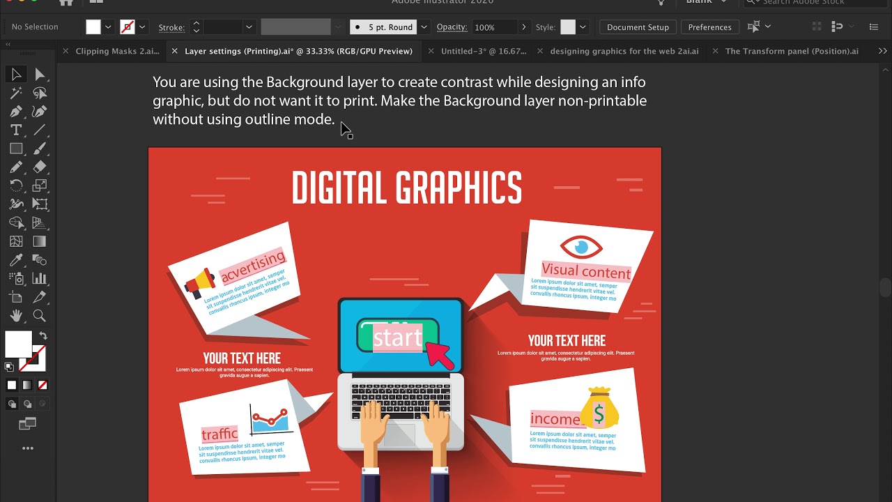Select the Selection tool

click(x=16, y=74)
